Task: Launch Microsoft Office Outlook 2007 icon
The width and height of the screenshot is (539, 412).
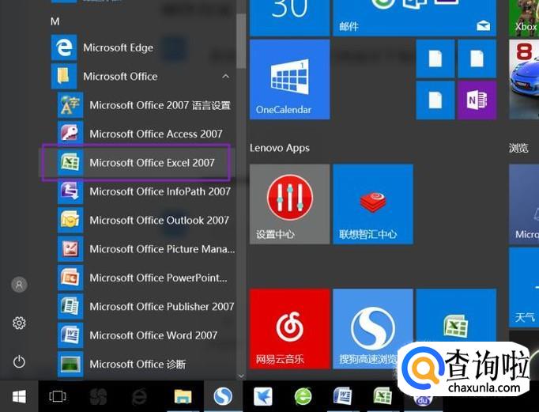Action: coord(70,220)
